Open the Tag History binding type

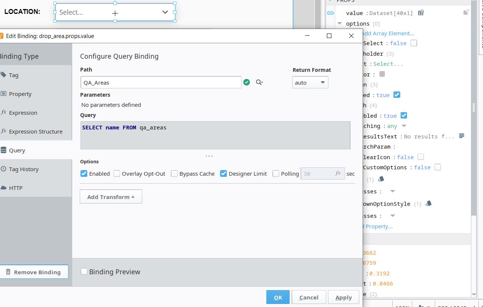point(36,169)
